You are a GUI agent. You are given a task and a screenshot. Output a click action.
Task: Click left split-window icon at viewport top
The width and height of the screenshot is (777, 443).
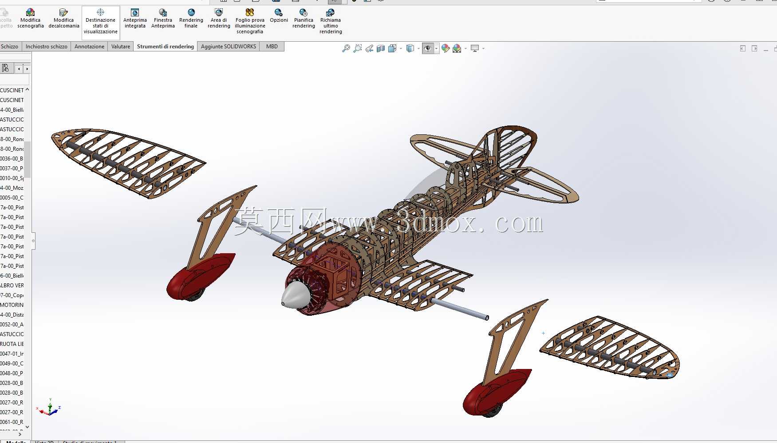coord(742,48)
